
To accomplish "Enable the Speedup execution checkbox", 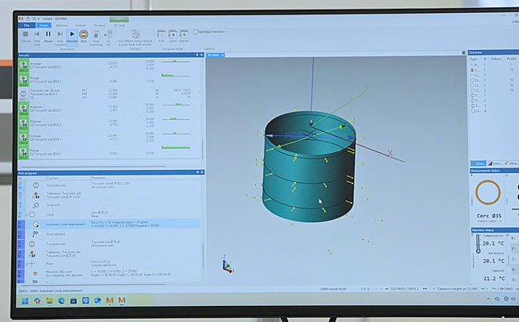I will pyautogui.click(x=196, y=31).
